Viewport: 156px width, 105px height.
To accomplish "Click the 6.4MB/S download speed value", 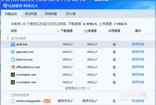I will [90, 24].
